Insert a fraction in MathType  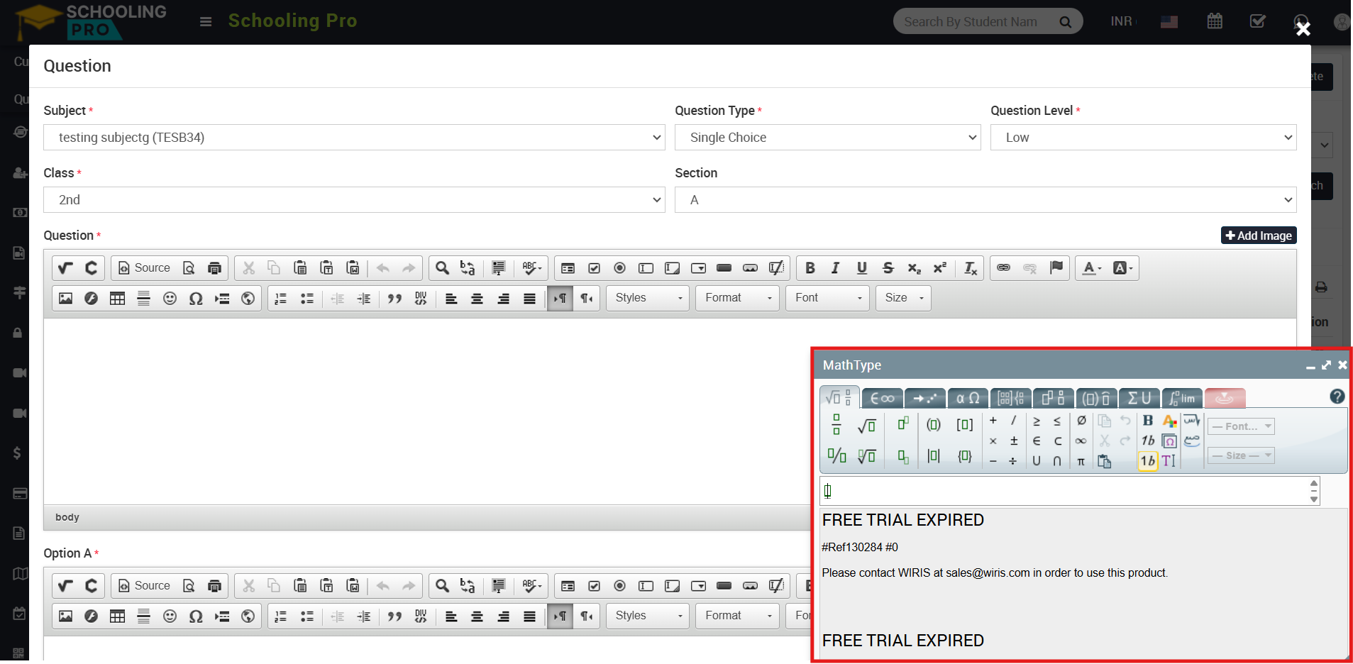(x=836, y=425)
